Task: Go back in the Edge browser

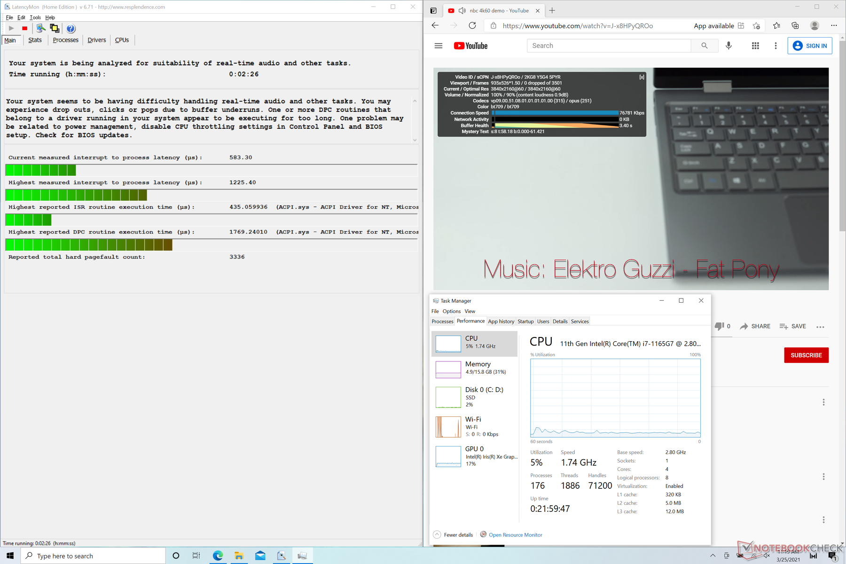Action: click(x=435, y=26)
